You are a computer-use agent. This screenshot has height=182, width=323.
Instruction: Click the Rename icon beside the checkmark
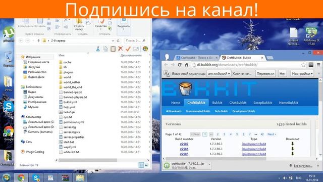pyautogui.click(x=136, y=49)
